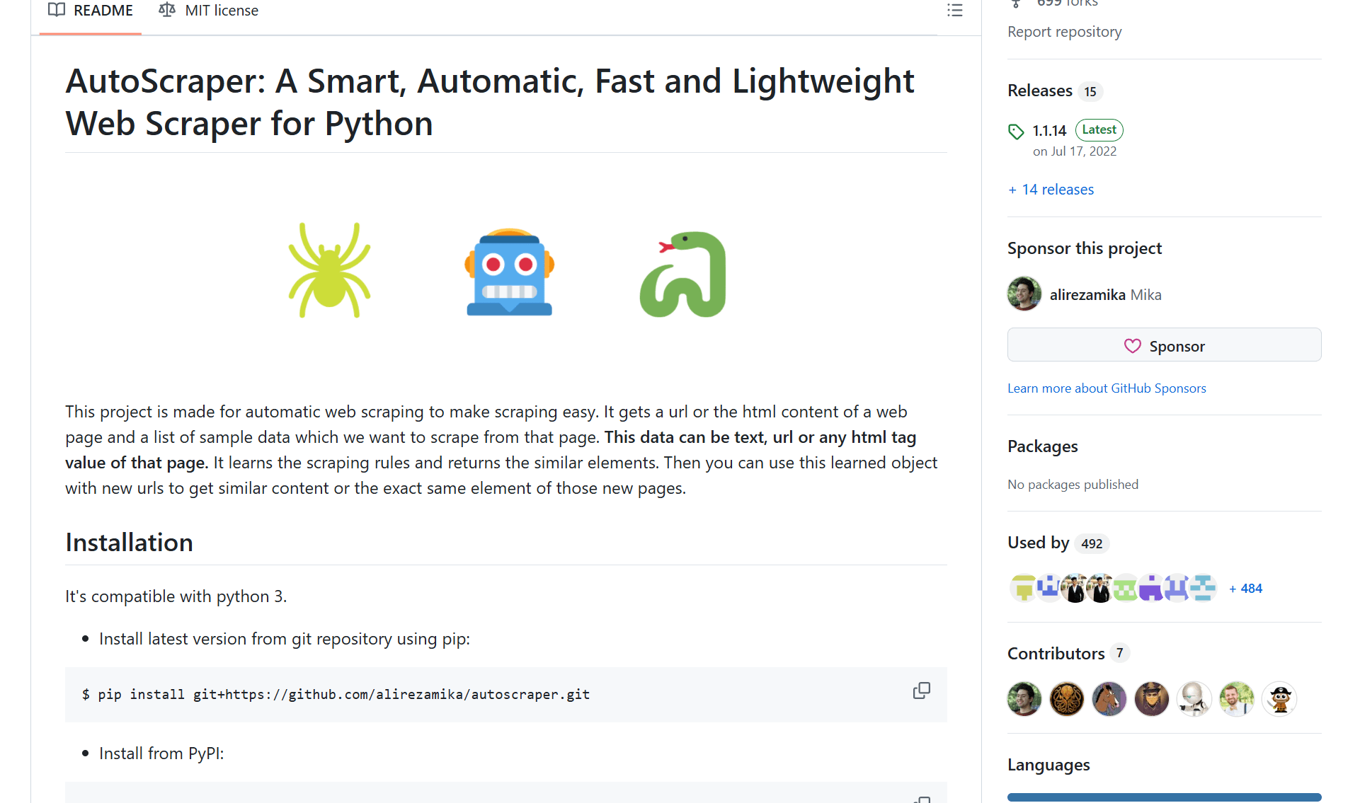Open the smiling man contributor avatar
The width and height of the screenshot is (1360, 803).
[1236, 699]
